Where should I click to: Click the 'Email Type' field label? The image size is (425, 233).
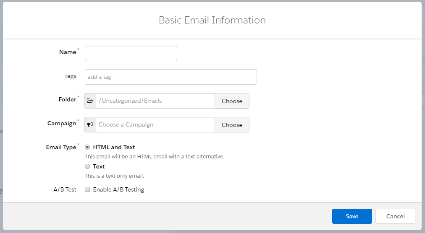coord(61,147)
